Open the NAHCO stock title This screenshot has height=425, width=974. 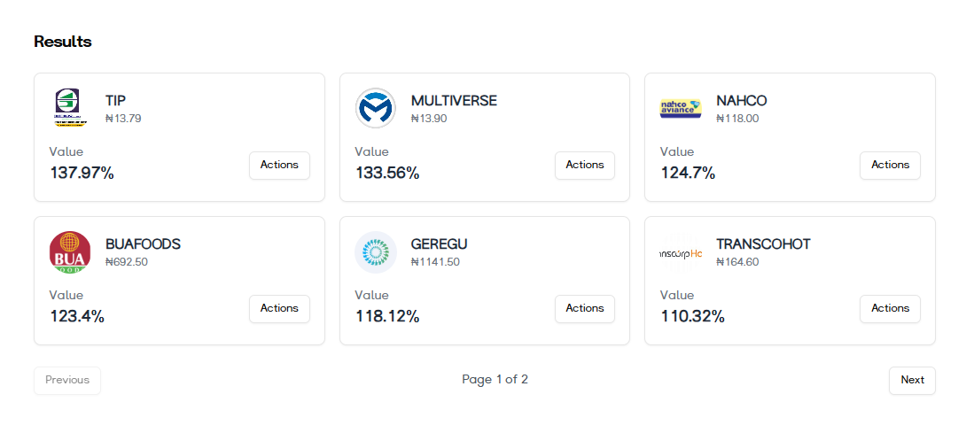coord(741,101)
